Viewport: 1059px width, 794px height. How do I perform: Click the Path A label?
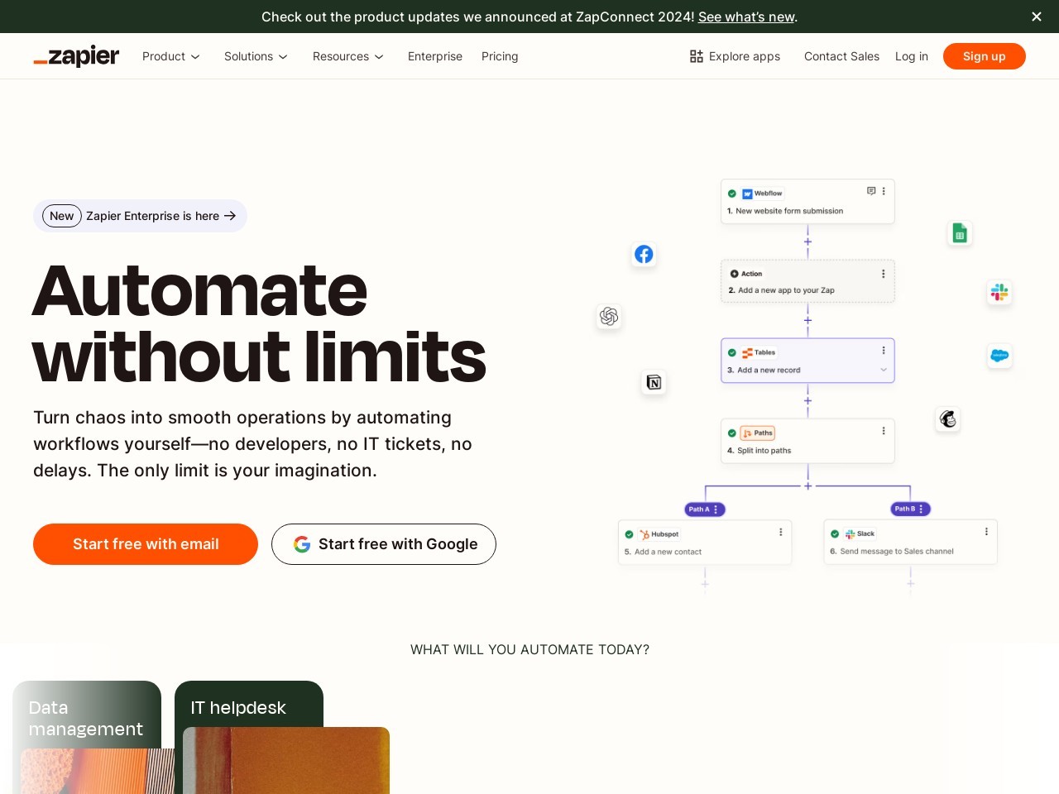click(705, 509)
